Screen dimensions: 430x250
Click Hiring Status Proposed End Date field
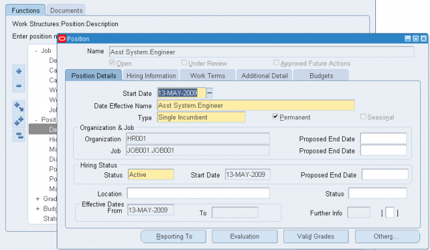point(385,174)
